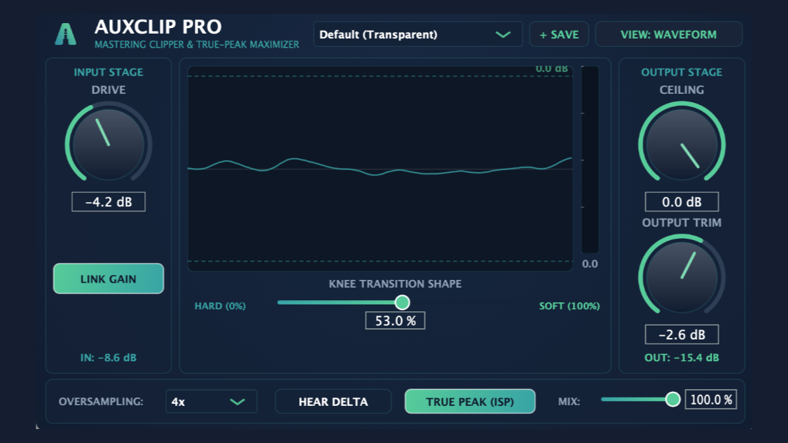Click the + SAVE preset button
The width and height of the screenshot is (788, 443).
click(559, 34)
